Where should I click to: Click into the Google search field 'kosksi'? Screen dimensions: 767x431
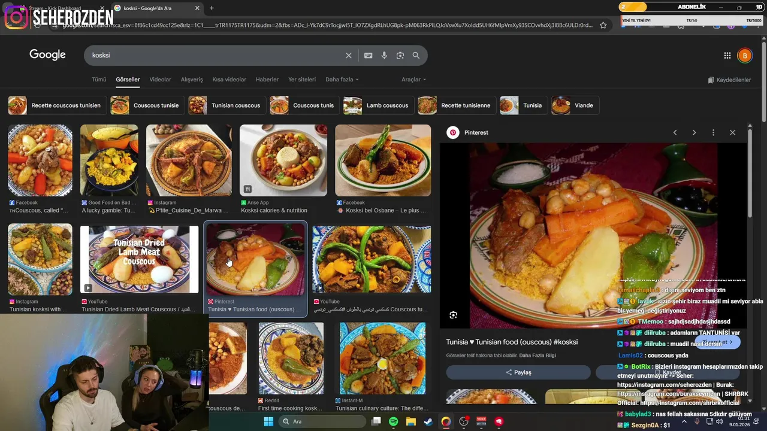(216, 55)
